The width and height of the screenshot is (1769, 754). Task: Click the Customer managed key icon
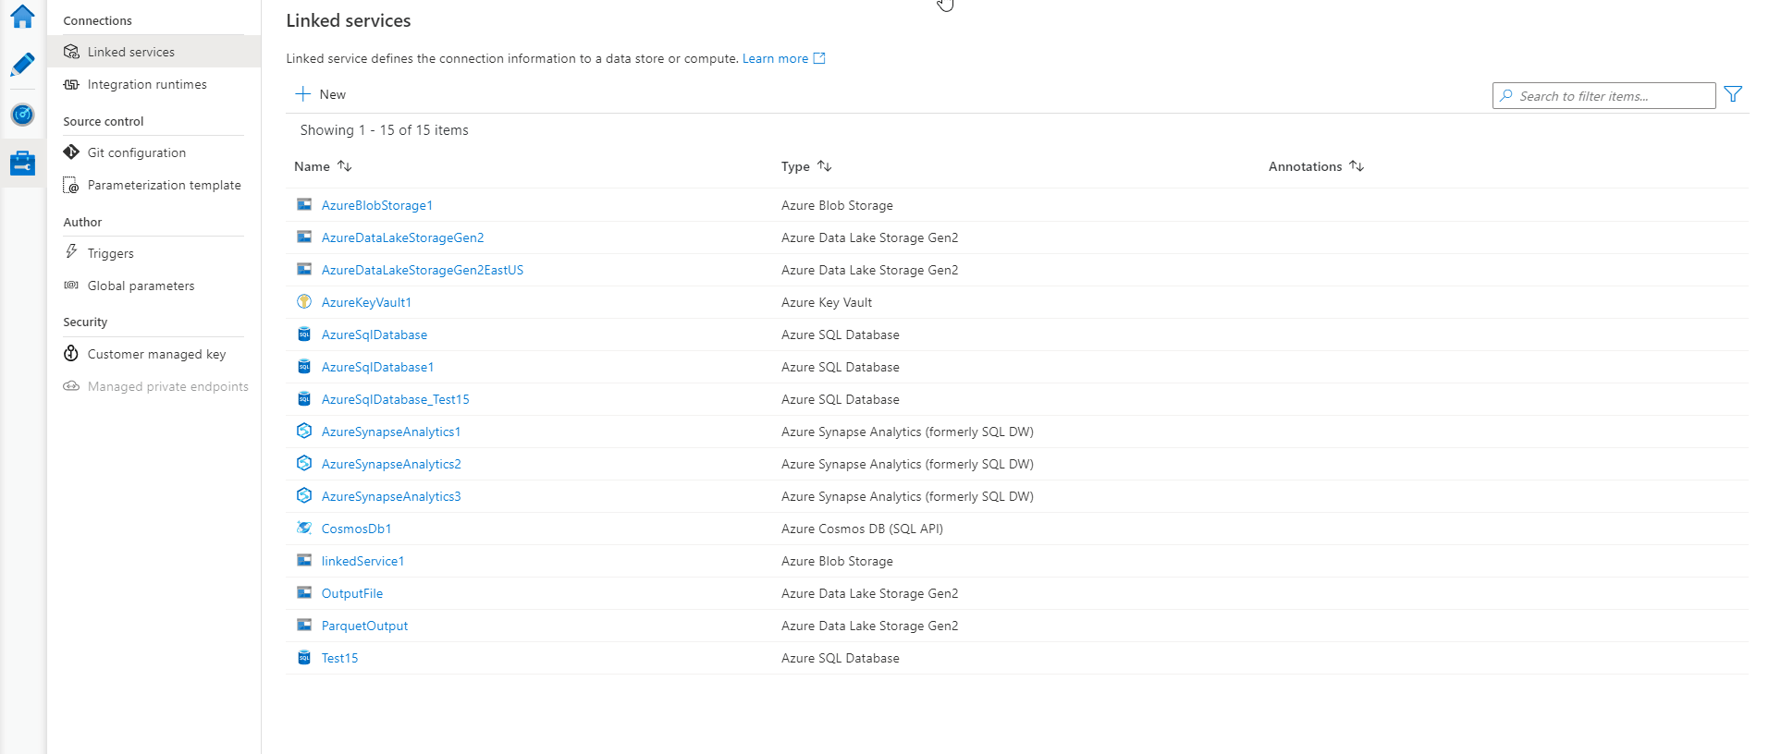pos(71,353)
